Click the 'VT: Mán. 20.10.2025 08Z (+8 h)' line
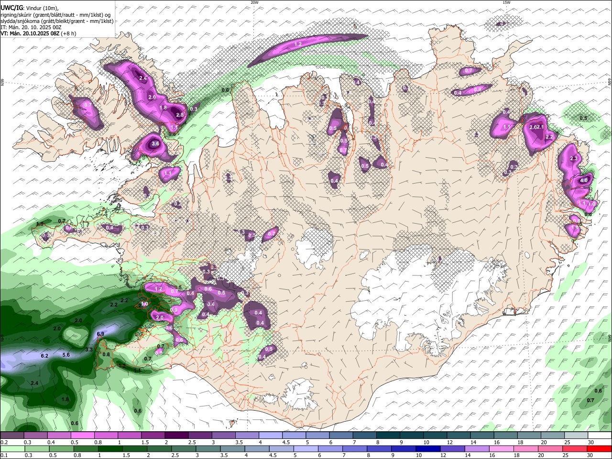 [x=37, y=33]
